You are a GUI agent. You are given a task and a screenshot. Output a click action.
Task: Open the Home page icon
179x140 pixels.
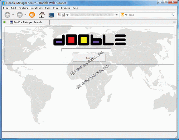pyautogui.click(x=42, y=15)
